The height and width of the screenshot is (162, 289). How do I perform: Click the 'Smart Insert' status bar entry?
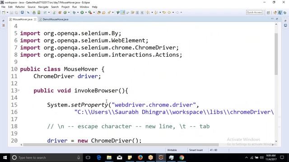click(196, 150)
